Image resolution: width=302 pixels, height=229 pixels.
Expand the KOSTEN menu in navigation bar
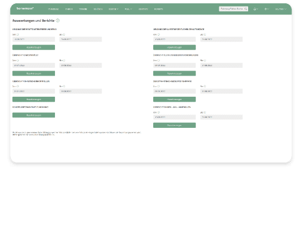pyautogui.click(x=113, y=9)
